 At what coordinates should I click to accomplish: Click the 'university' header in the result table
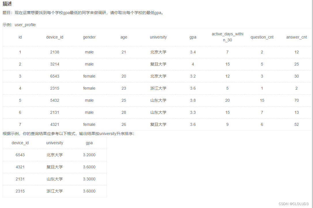(54, 143)
